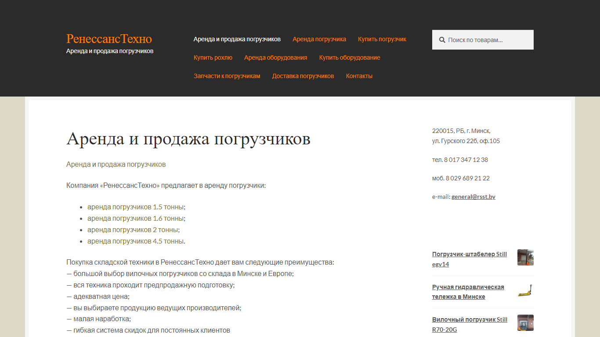Screen dimensions: 600x337
Task: Go to the Аренда погрузчика menu item
Action: (319, 39)
